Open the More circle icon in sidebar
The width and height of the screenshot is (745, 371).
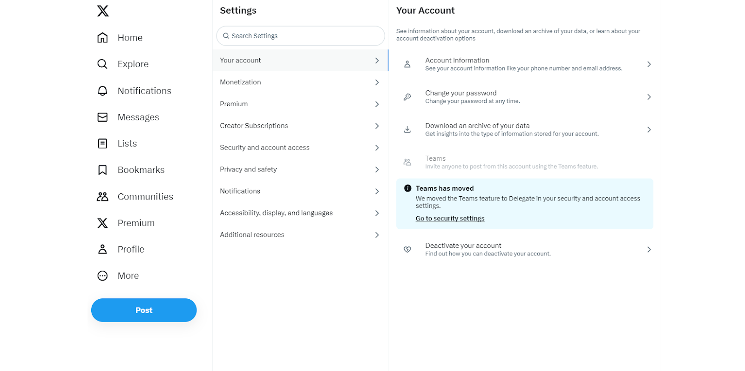coord(102,276)
